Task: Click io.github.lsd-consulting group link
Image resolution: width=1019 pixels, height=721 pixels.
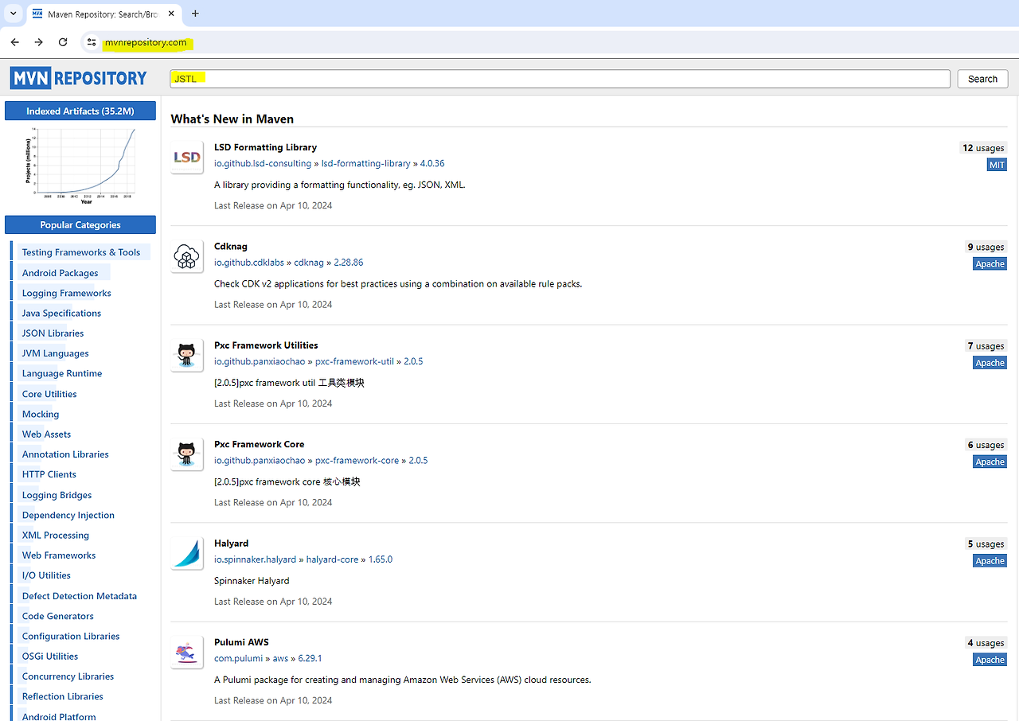Action: click(263, 163)
